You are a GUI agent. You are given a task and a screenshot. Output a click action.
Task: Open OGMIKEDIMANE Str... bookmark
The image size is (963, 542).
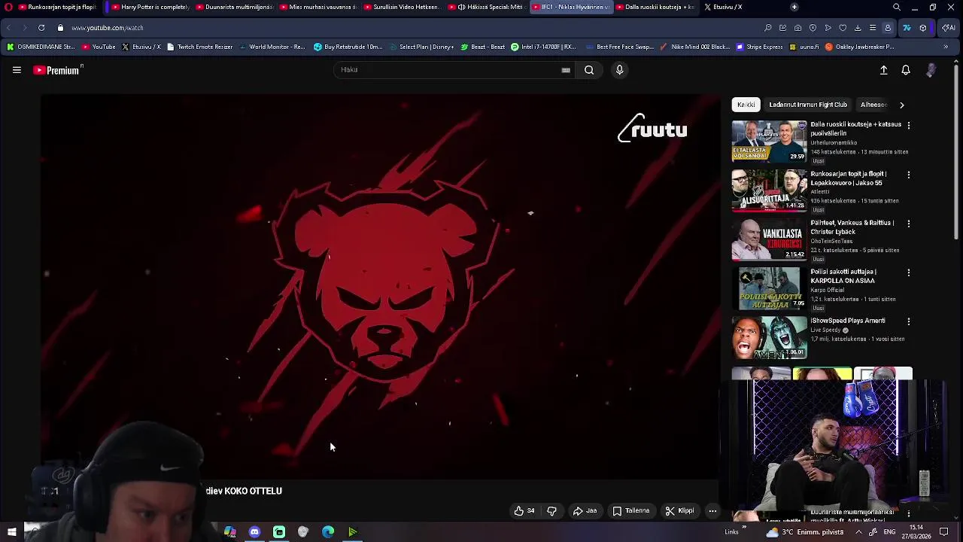point(41,47)
